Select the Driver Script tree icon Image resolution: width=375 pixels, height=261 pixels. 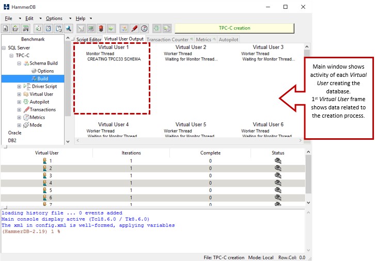[27, 86]
